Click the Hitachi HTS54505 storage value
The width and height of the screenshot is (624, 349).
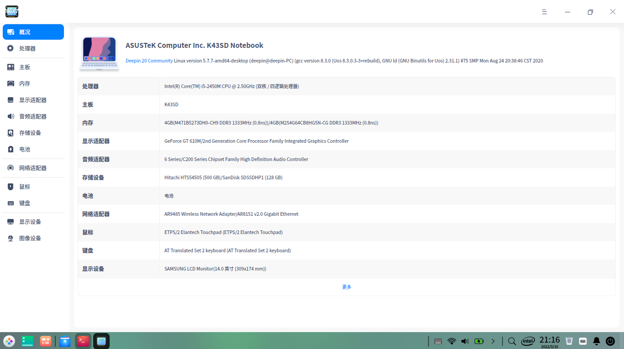223,177
